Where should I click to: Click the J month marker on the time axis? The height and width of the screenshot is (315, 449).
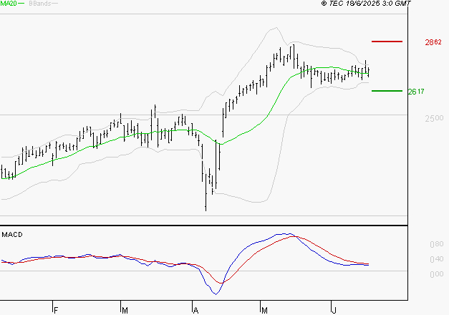[x=334, y=311]
